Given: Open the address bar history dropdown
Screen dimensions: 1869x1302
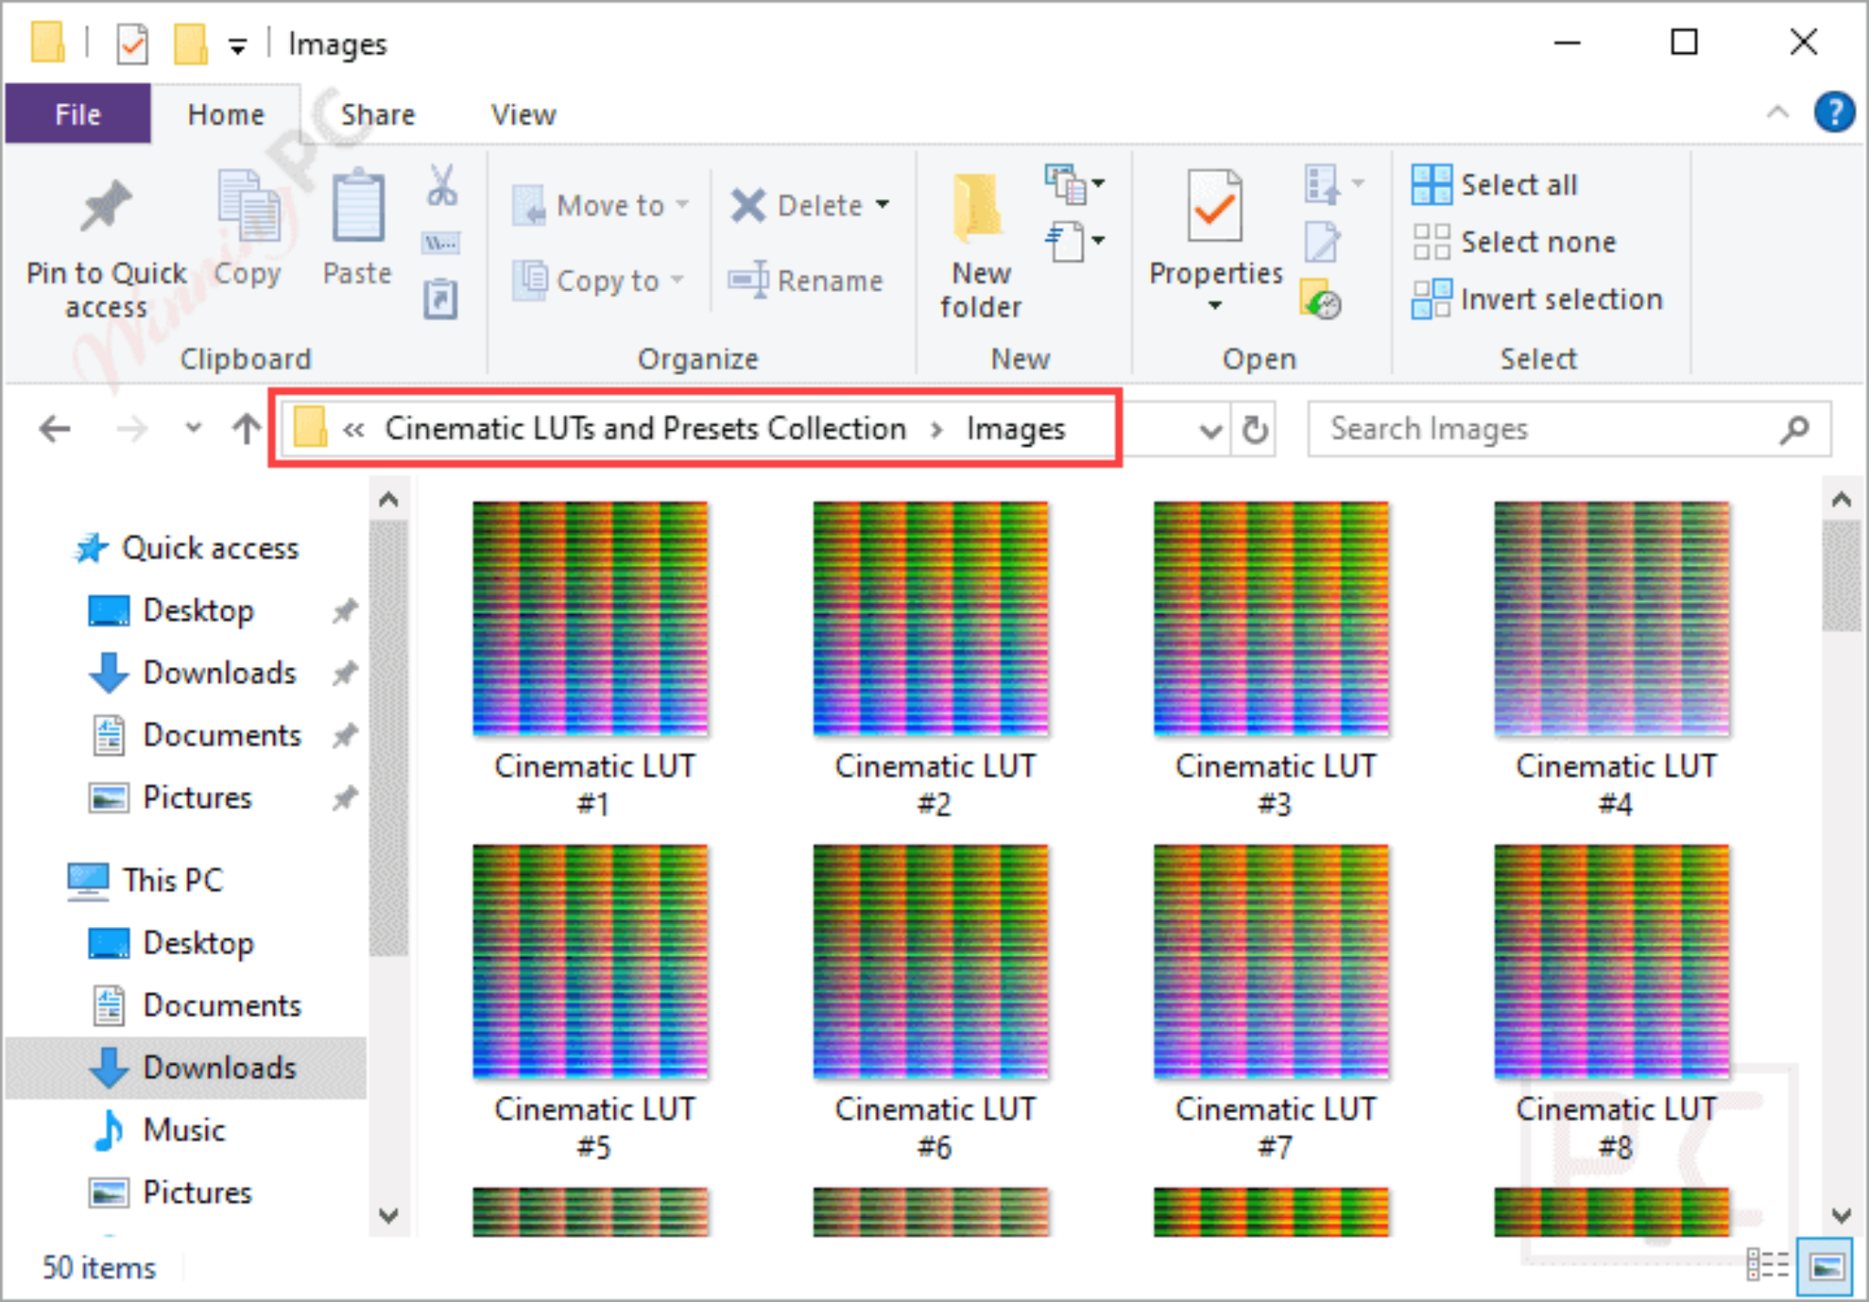Looking at the screenshot, I should [x=1211, y=430].
